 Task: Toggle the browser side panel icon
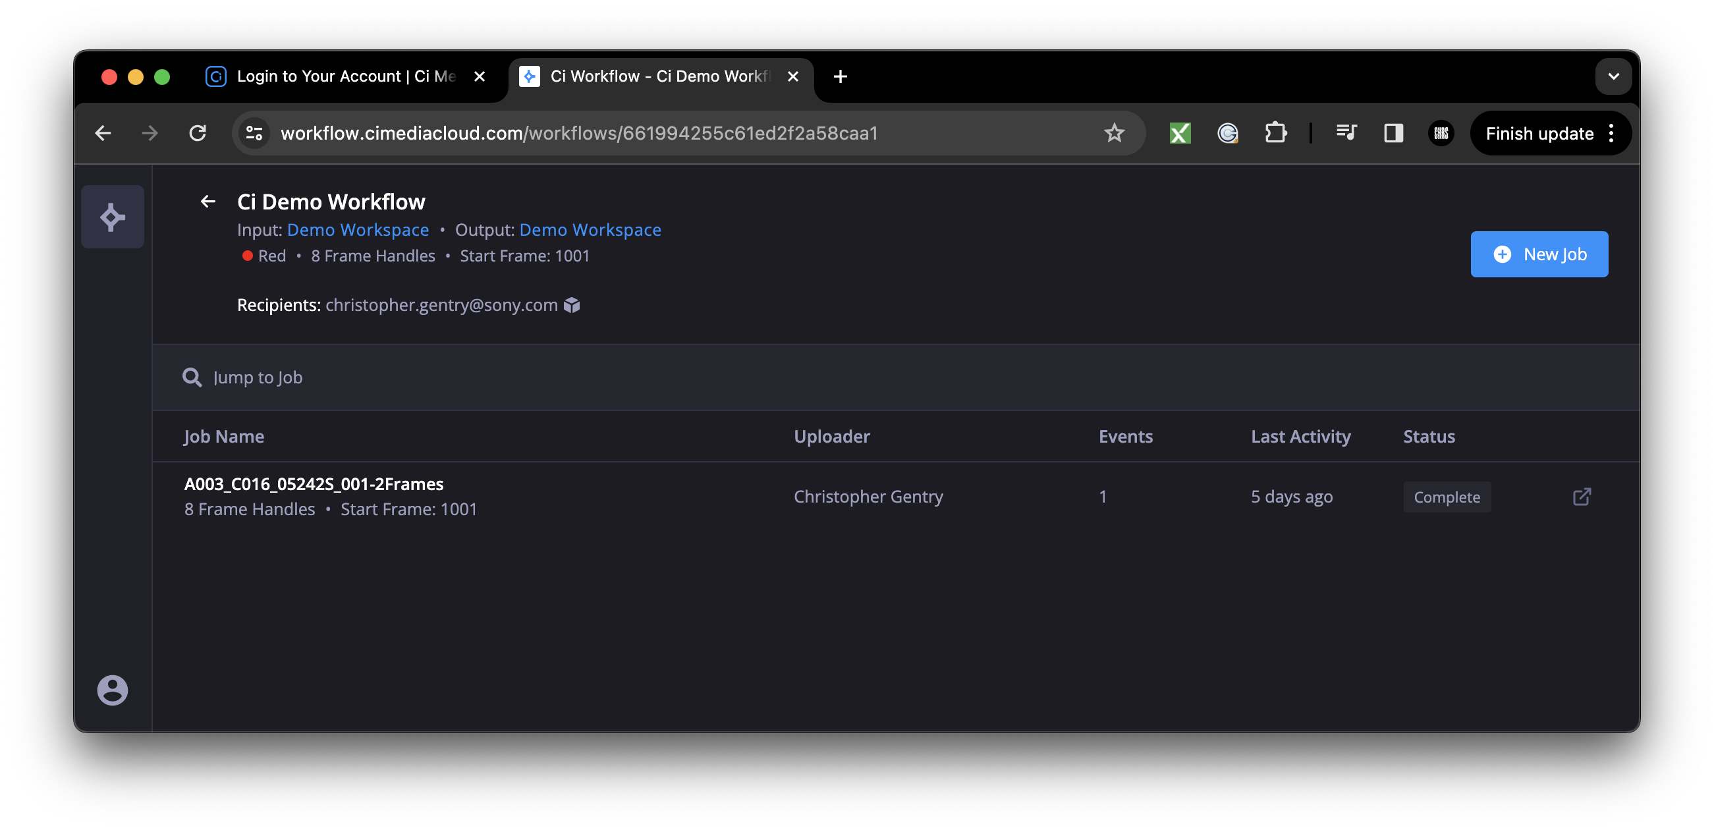(1393, 133)
